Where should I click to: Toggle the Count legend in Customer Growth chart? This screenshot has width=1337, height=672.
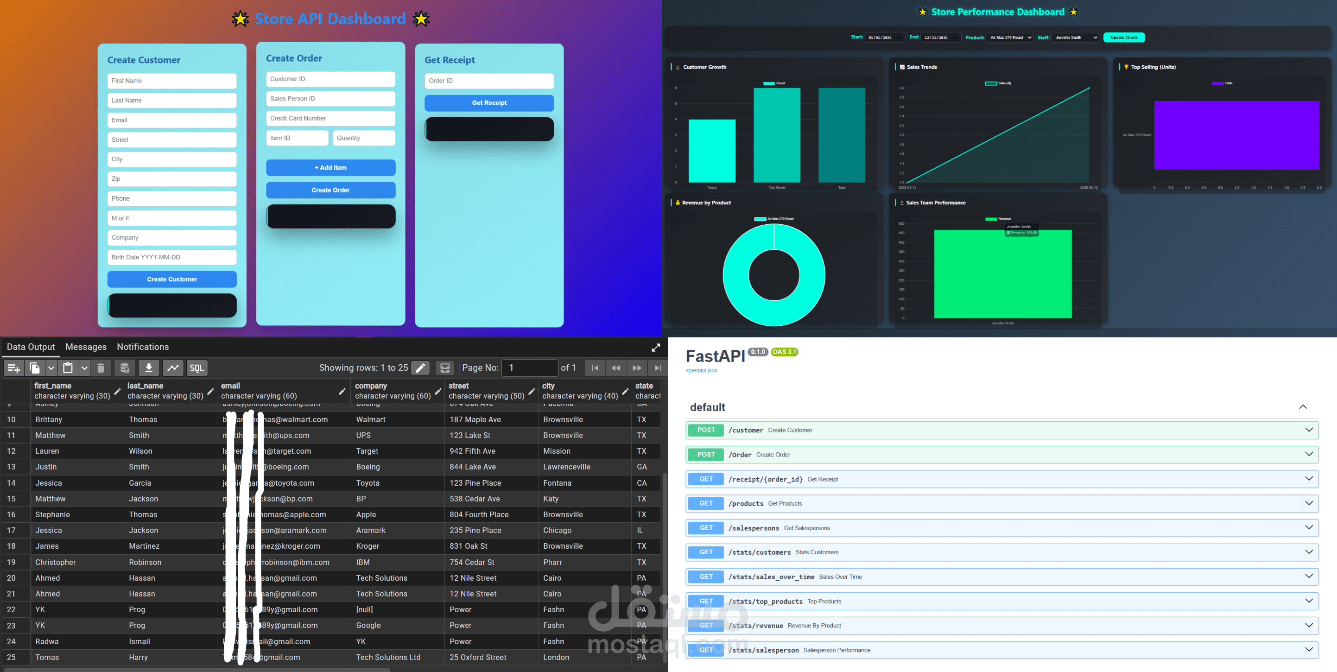tap(774, 82)
